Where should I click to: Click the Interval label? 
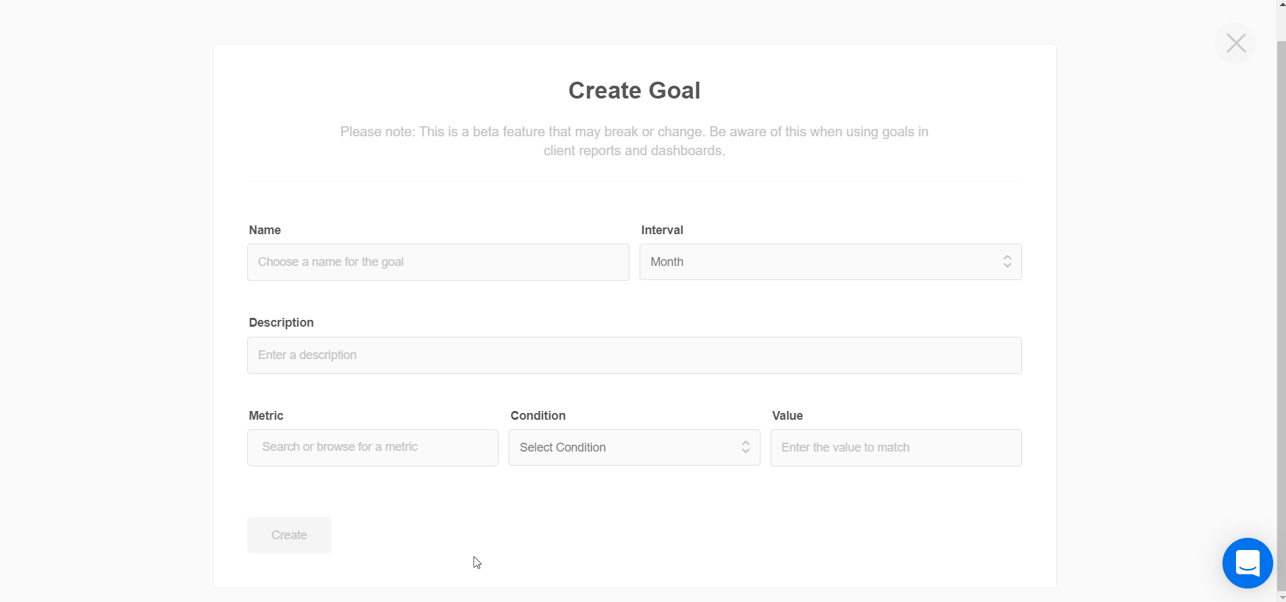662,230
